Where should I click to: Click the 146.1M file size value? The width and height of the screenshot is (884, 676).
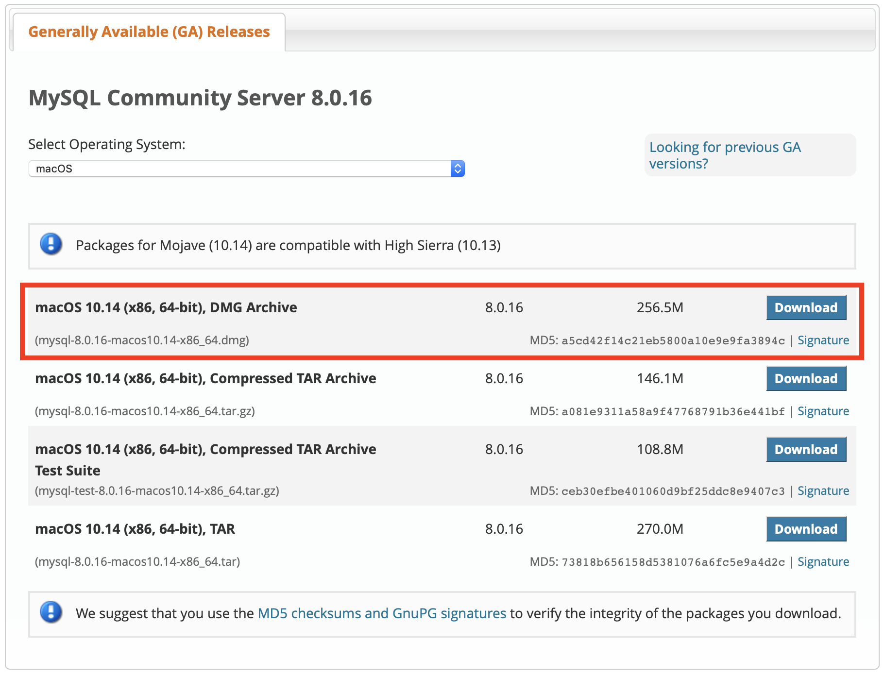[660, 378]
